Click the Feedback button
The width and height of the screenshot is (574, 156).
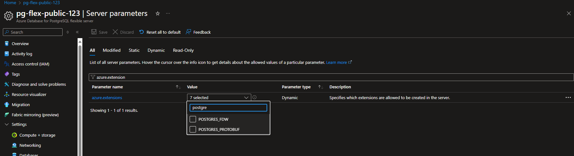pyautogui.click(x=198, y=32)
